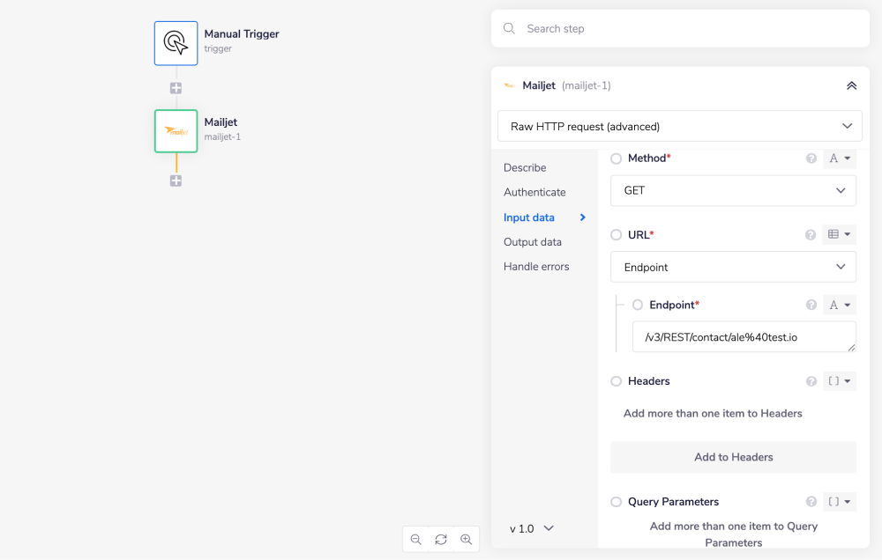This screenshot has height=560, width=882.
Task: Reset the canvas zoom level
Action: 440,539
